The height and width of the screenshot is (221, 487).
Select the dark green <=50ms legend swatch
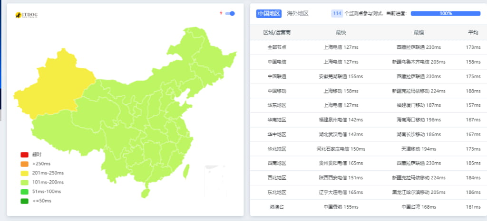pyautogui.click(x=25, y=201)
